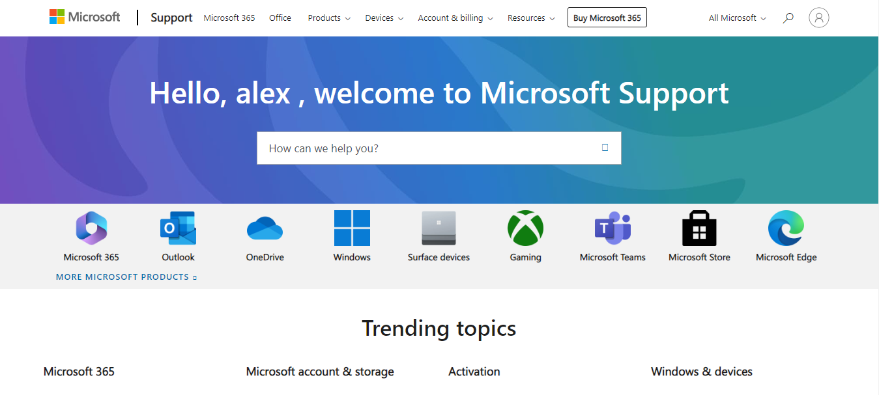This screenshot has height=395, width=879.
Task: Open the Microsoft 365 product icon
Action: [91, 228]
